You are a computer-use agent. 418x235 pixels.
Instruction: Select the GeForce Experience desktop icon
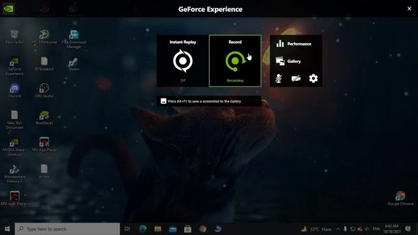tap(14, 67)
